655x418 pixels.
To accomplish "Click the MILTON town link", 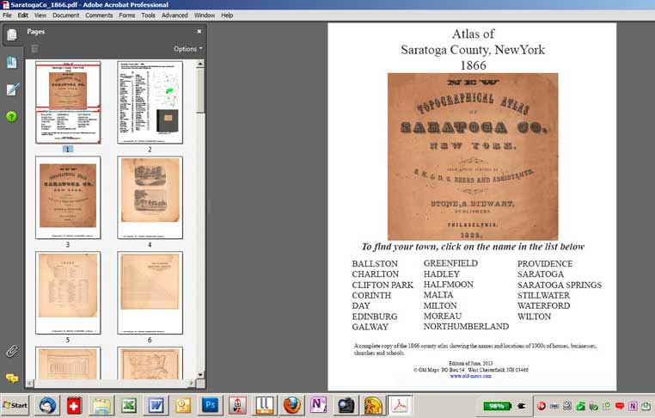I will [x=440, y=306].
